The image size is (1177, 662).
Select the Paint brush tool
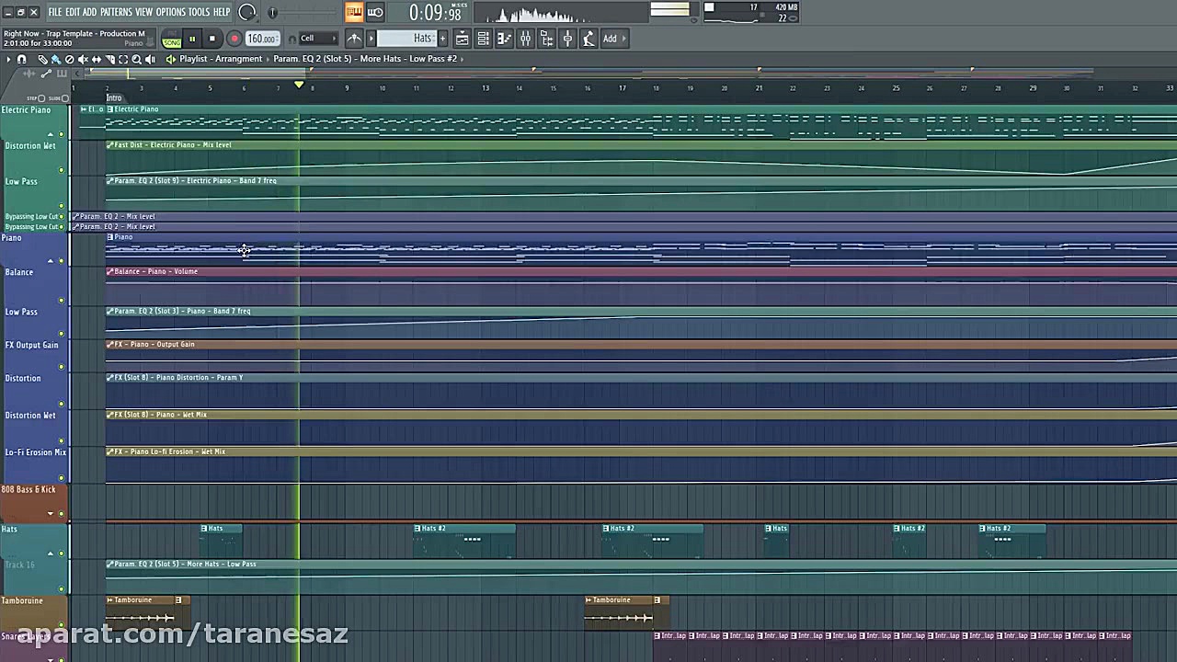tap(57, 59)
